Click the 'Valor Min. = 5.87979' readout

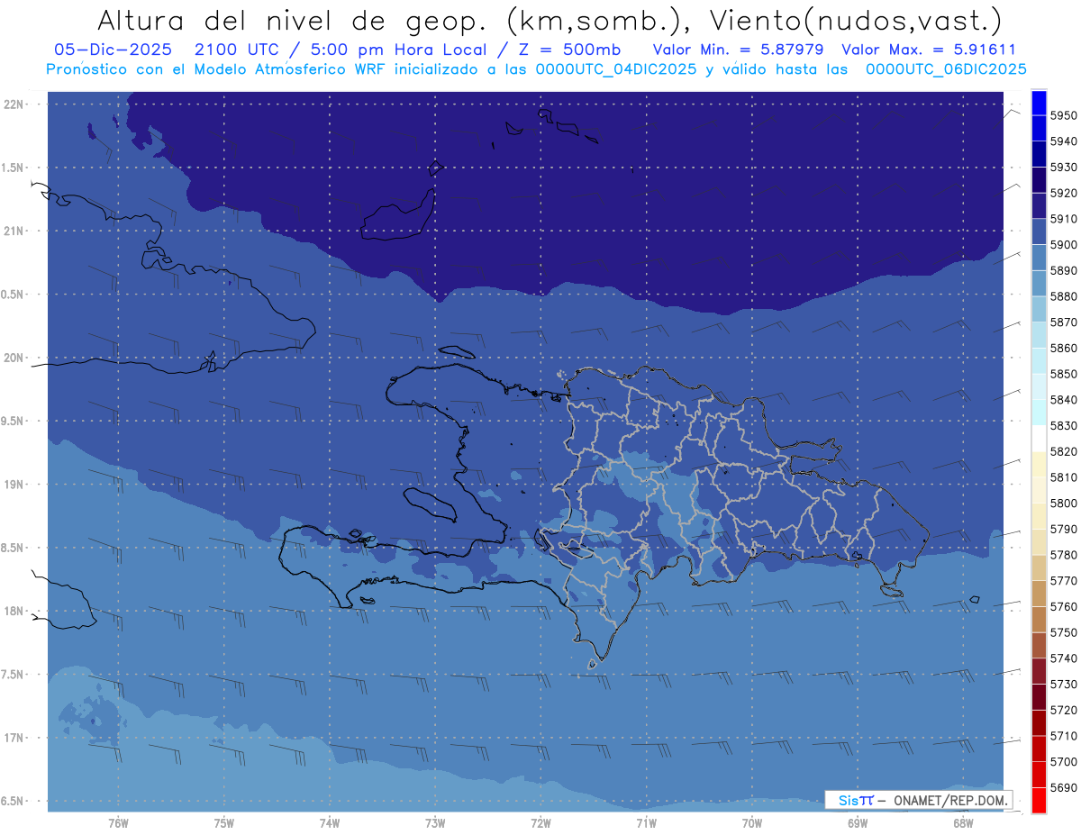tap(738, 50)
